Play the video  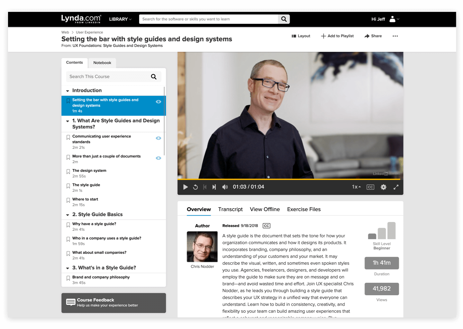click(x=186, y=187)
